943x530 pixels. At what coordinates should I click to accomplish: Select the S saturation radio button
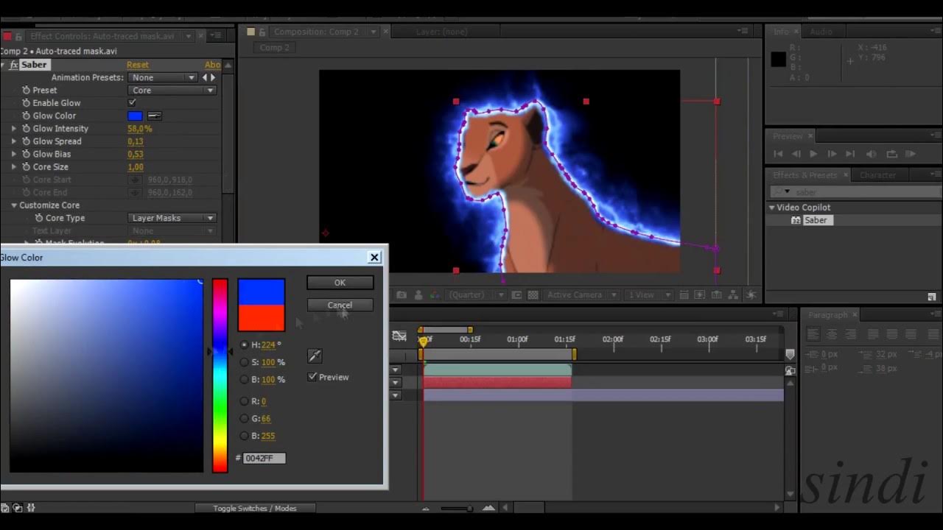245,362
